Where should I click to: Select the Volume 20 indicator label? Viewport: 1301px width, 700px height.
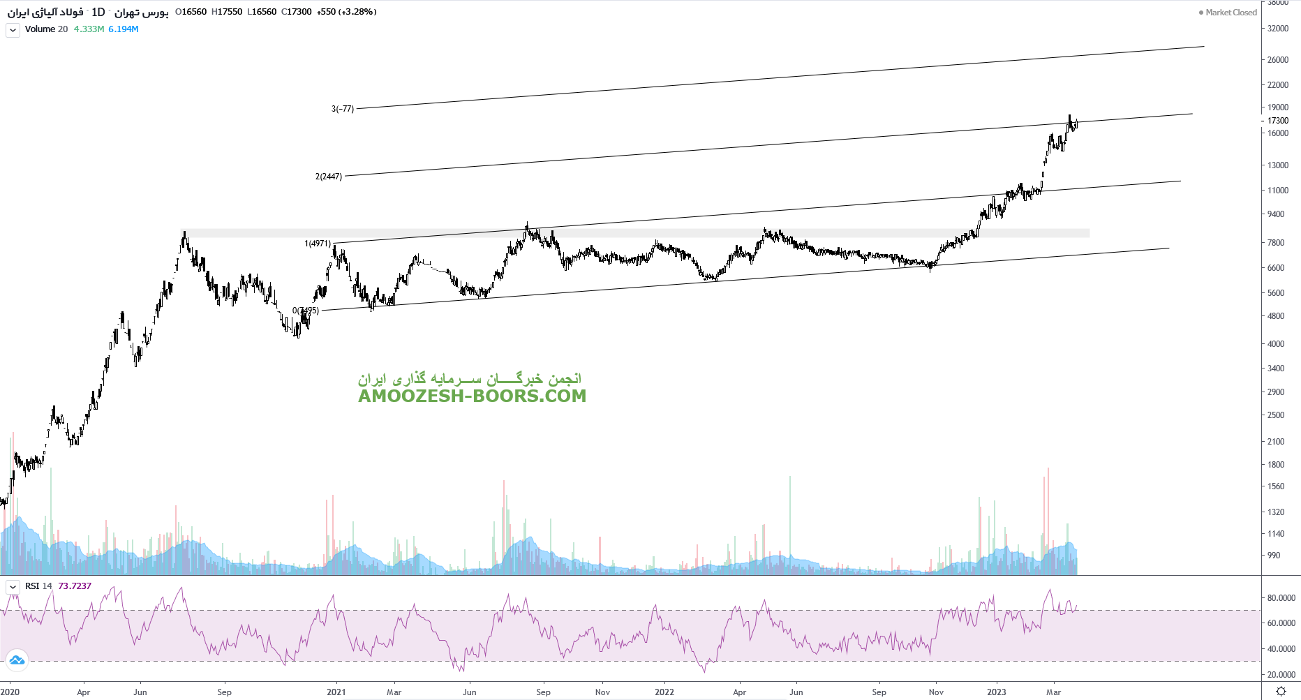point(46,29)
